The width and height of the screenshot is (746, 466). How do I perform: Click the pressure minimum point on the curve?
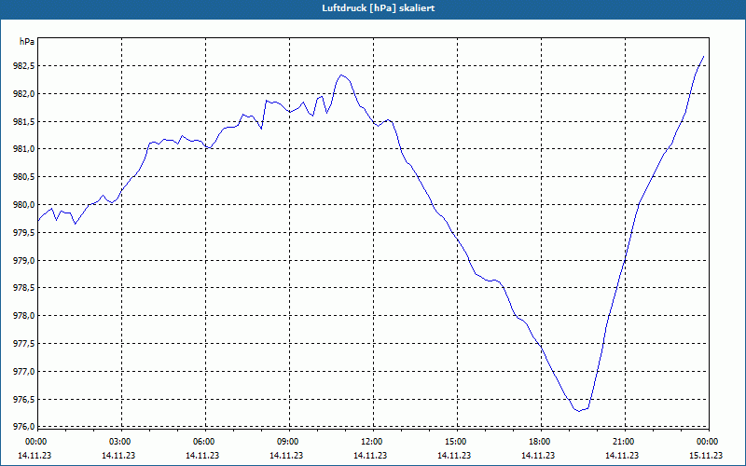click(579, 411)
